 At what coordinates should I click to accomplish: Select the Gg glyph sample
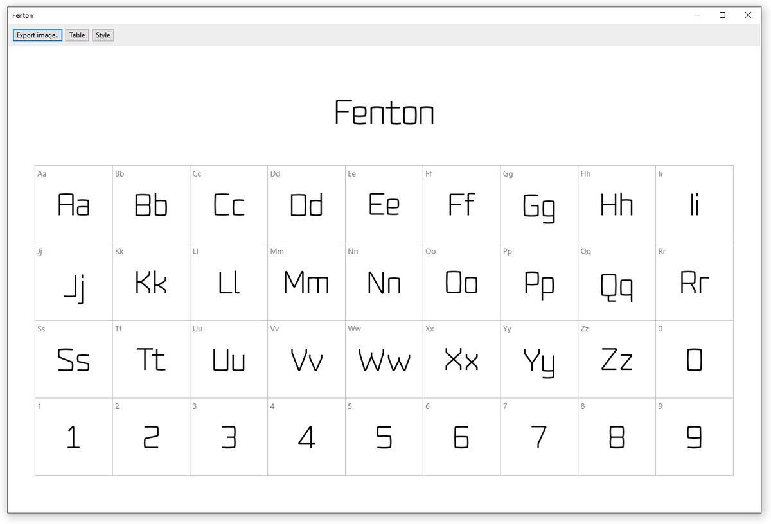[539, 204]
